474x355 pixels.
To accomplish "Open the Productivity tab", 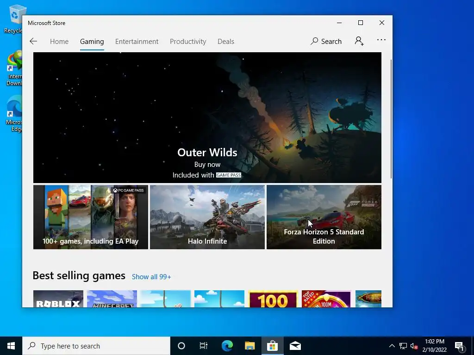I will click(188, 42).
